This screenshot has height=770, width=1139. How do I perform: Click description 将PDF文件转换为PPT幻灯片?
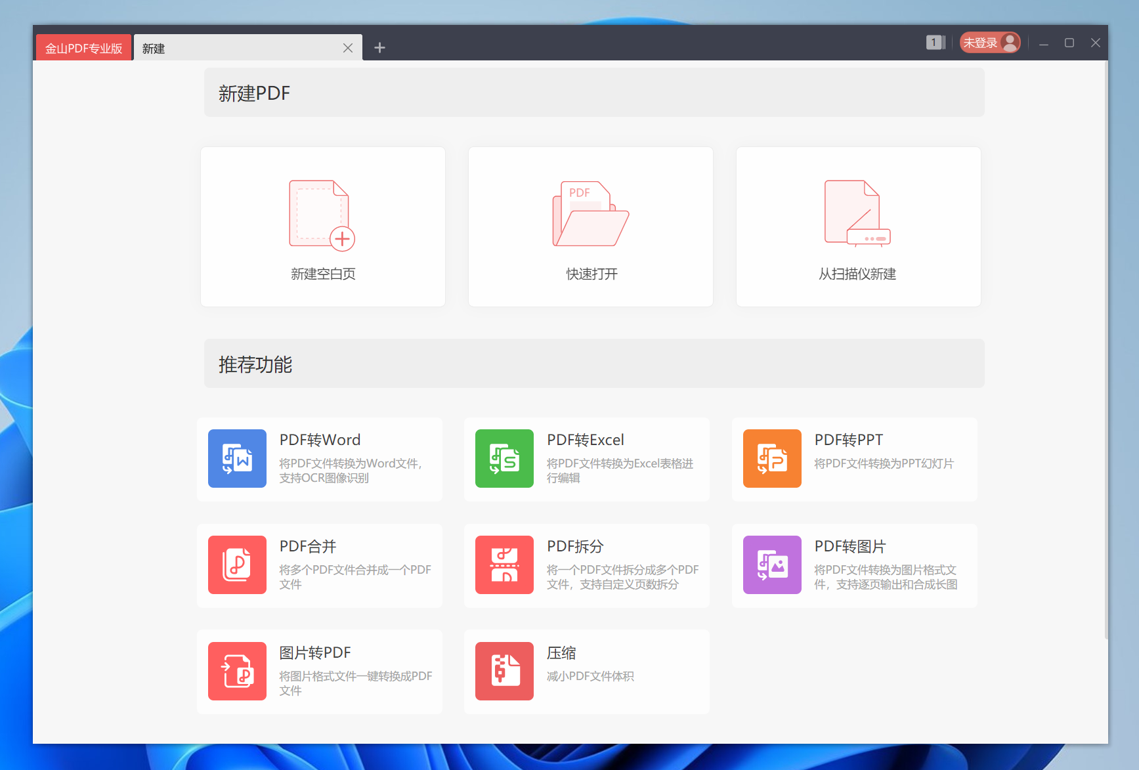click(884, 463)
